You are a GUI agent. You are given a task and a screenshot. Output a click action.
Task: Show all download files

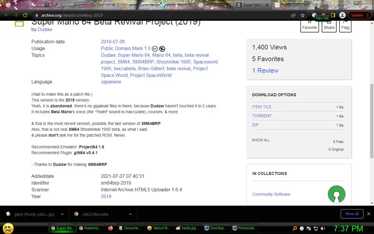261,140
